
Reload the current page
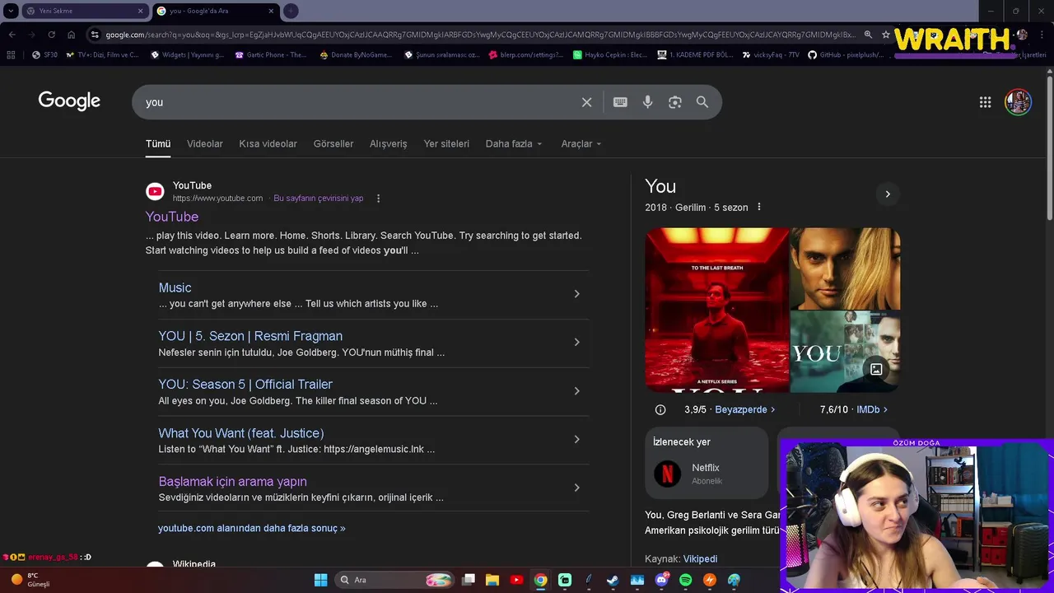[x=51, y=35]
